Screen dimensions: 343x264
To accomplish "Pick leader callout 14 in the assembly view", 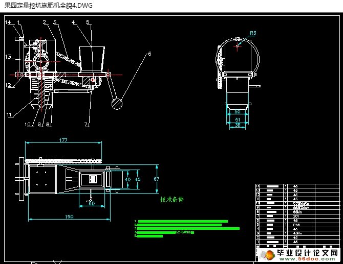I will (8, 22).
